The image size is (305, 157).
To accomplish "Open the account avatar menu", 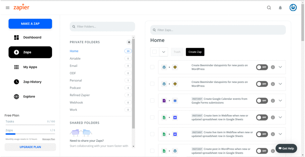I will pyautogui.click(x=293, y=8).
